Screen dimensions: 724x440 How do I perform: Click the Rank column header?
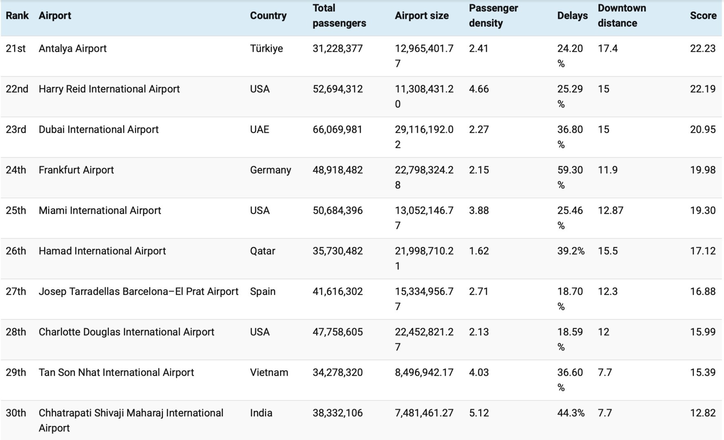[17, 15]
